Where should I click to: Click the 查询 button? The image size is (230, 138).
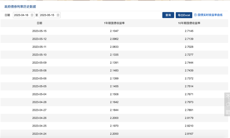pyautogui.click(x=168, y=15)
